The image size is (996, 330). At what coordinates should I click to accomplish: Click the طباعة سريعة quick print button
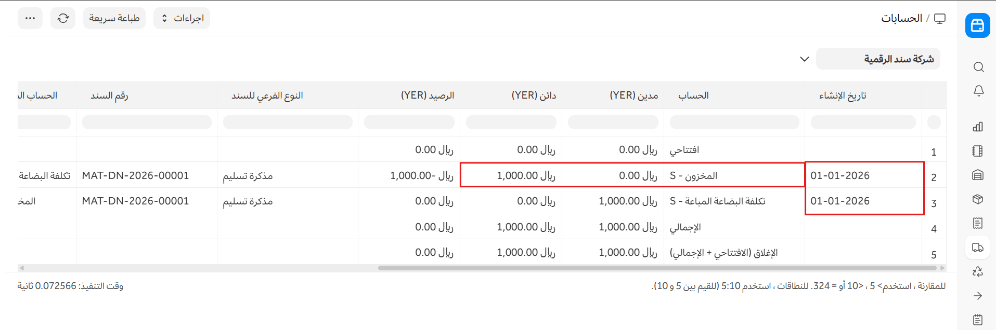tap(114, 18)
